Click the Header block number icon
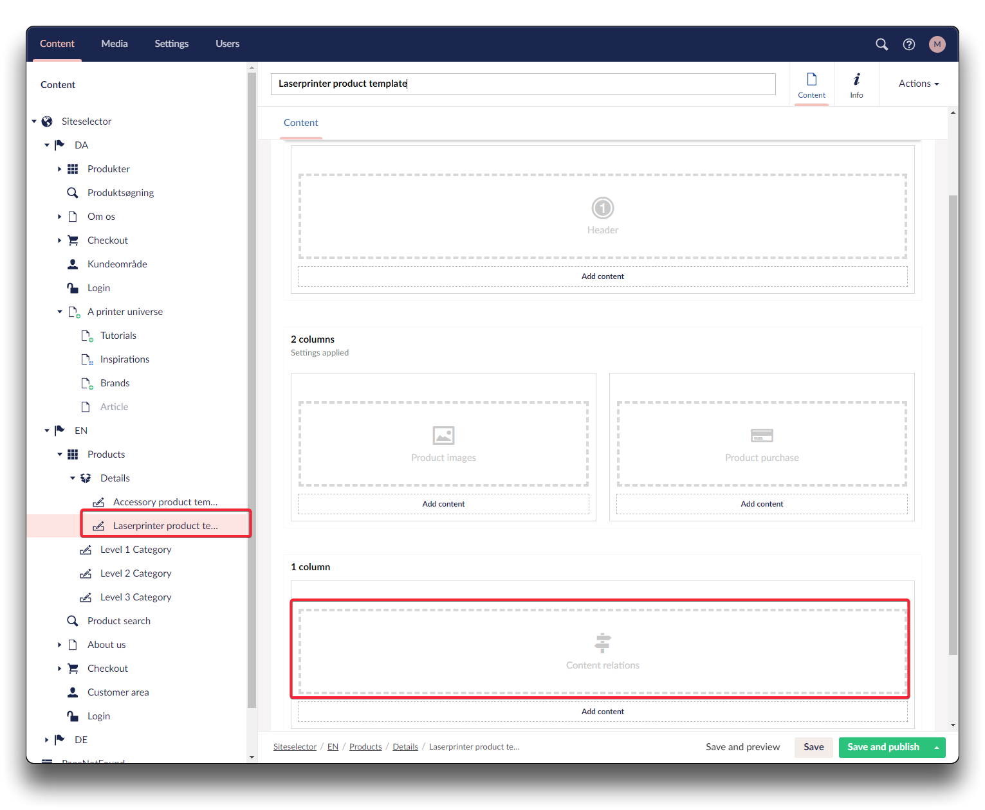 [602, 208]
